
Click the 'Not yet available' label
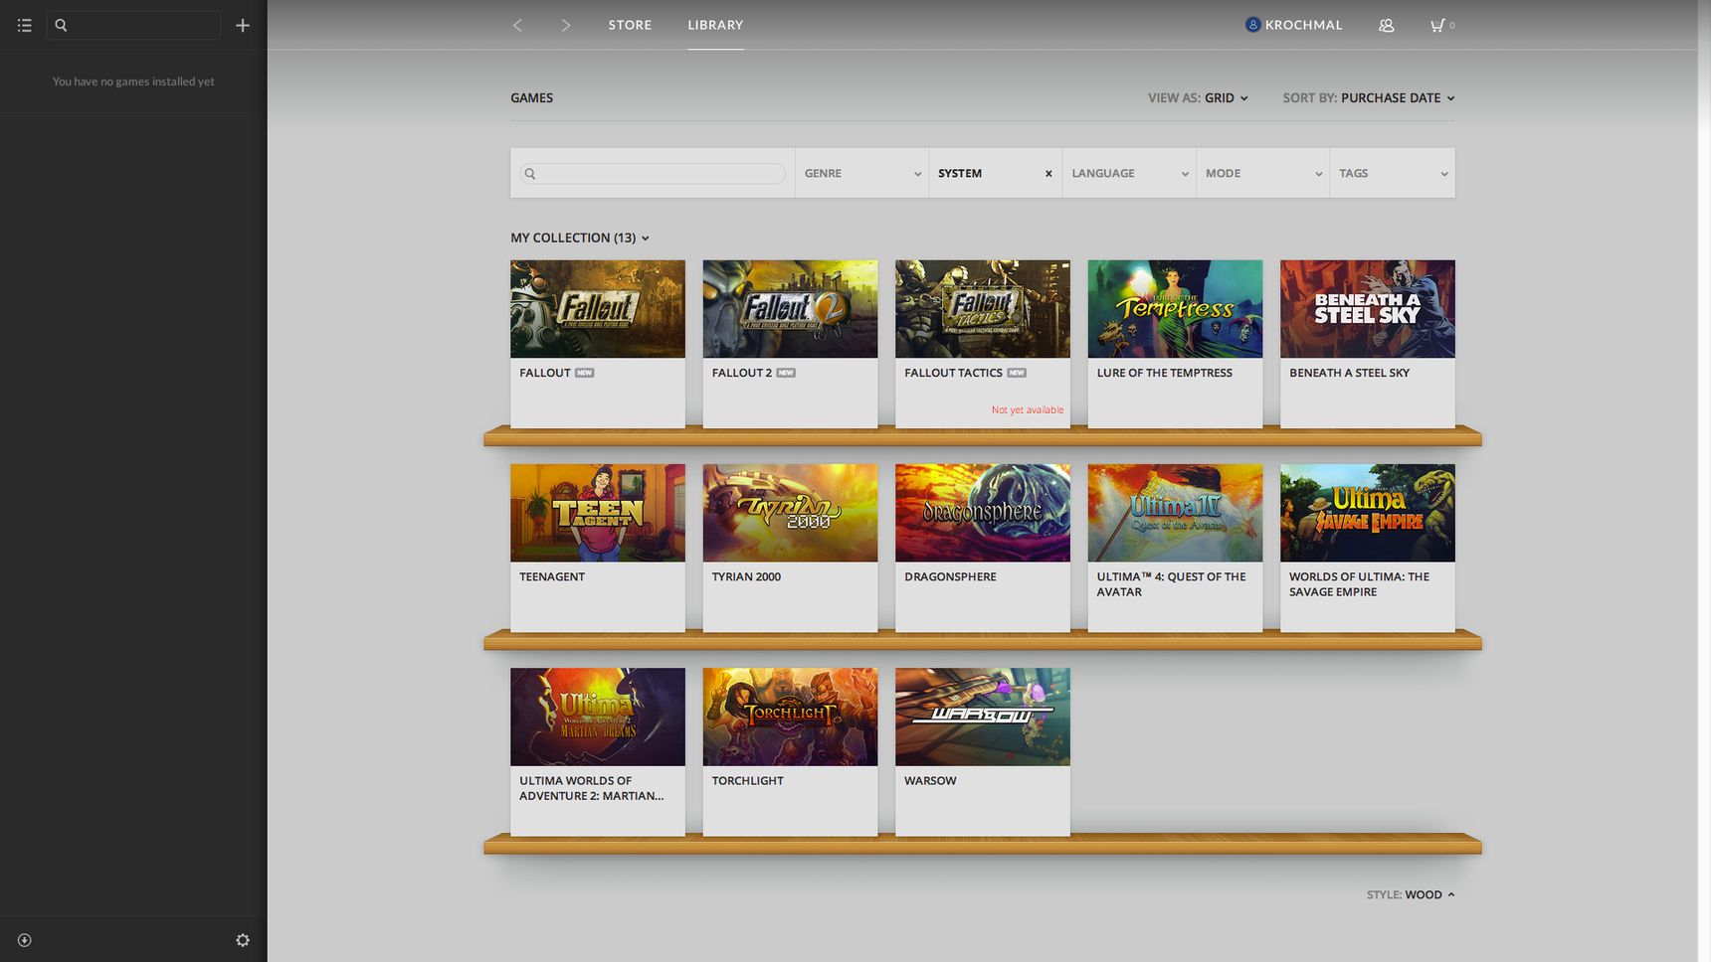click(1028, 409)
